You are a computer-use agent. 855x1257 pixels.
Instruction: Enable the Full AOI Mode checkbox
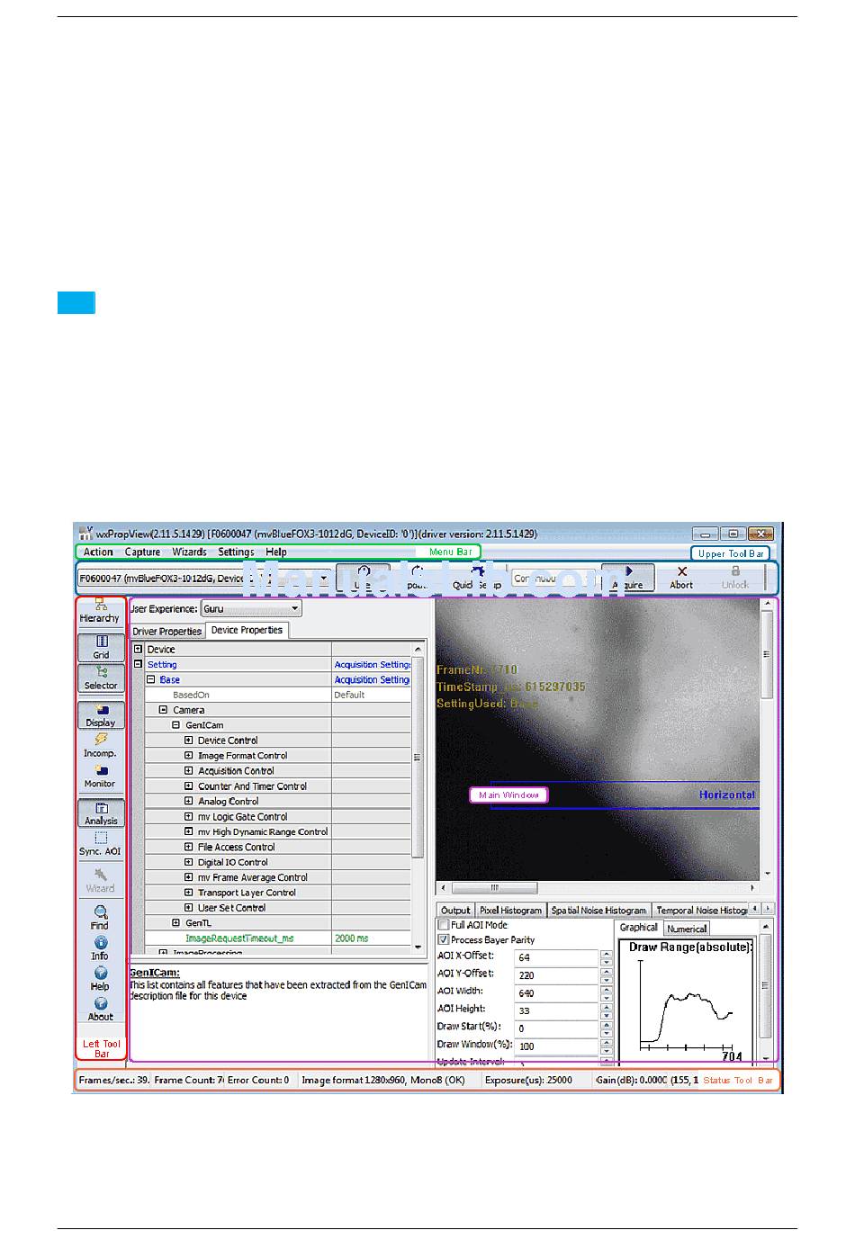tap(444, 925)
